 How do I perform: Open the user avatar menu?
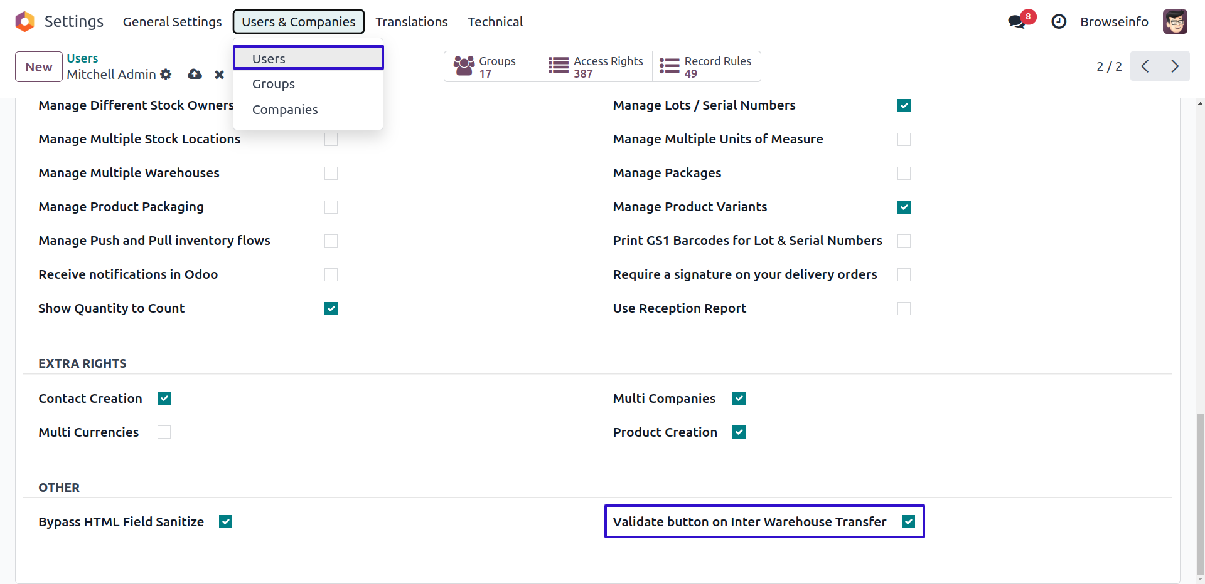pyautogui.click(x=1175, y=22)
